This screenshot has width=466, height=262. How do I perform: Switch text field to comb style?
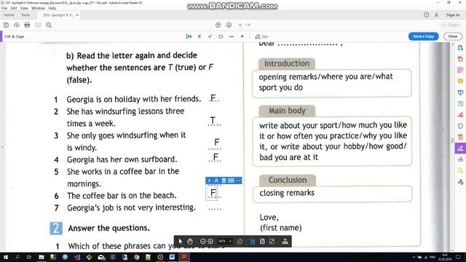click(231, 180)
